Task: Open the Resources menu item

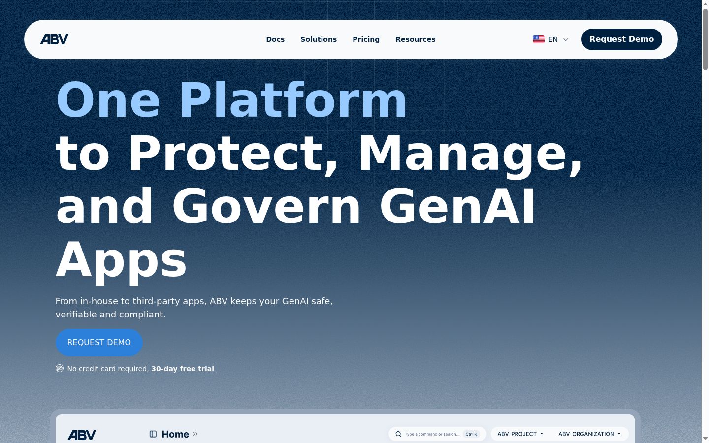Action: point(415,39)
